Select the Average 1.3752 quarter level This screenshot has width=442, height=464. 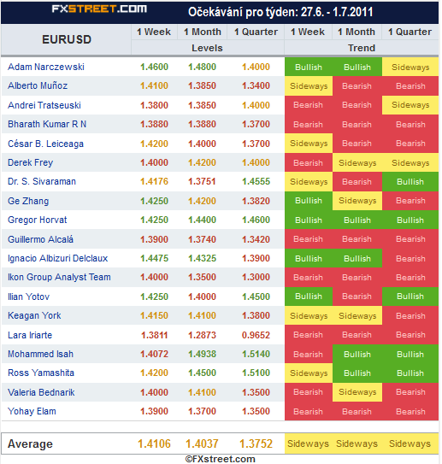click(x=256, y=443)
